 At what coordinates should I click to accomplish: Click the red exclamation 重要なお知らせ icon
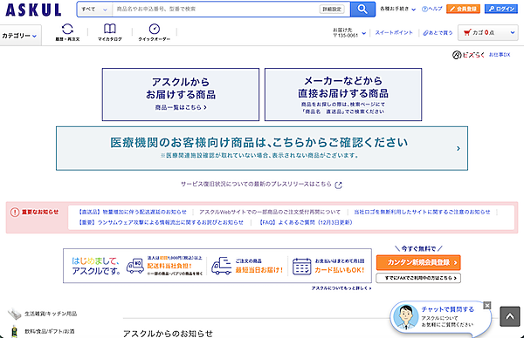point(15,212)
